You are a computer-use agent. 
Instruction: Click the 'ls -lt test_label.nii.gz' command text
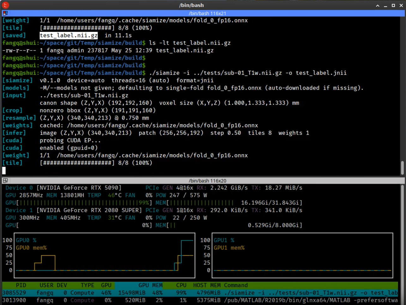190,43
